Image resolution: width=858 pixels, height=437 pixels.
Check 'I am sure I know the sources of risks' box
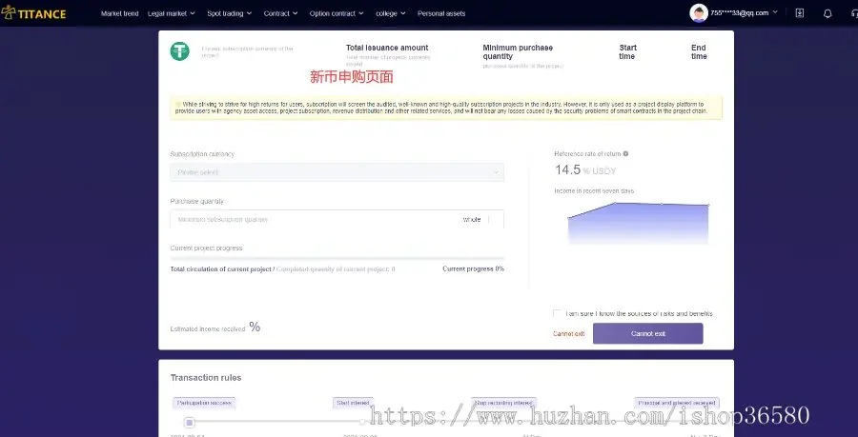[557, 313]
